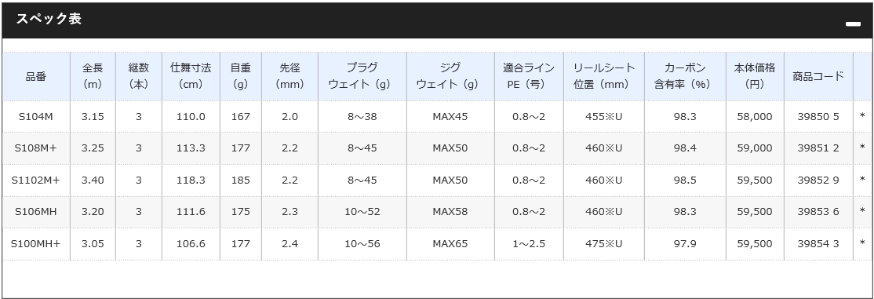Click the S104M model cell
This screenshot has height=299, width=874.
(x=36, y=117)
